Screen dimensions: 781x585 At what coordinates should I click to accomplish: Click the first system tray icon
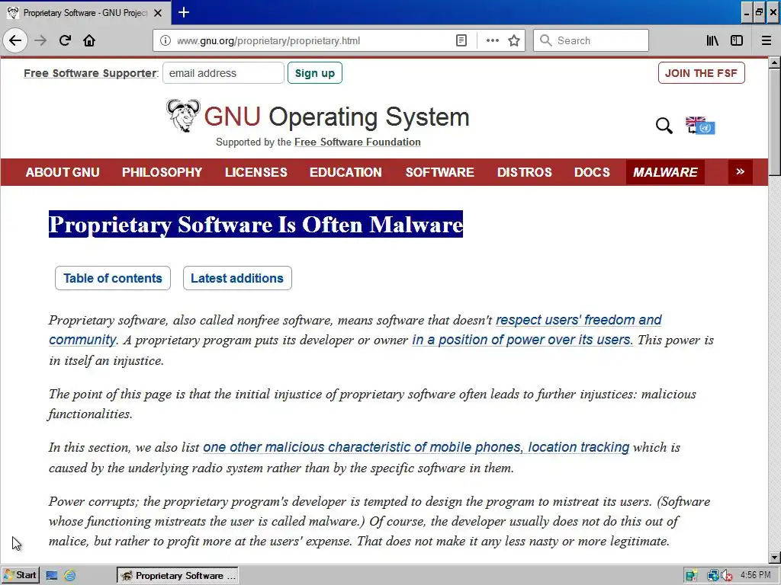pos(691,576)
